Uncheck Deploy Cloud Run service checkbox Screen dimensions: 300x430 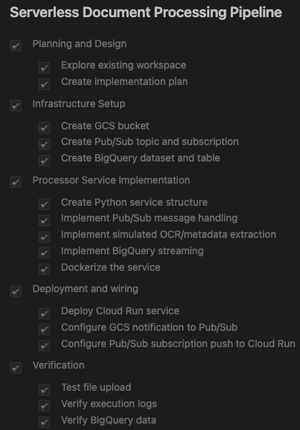(x=44, y=314)
